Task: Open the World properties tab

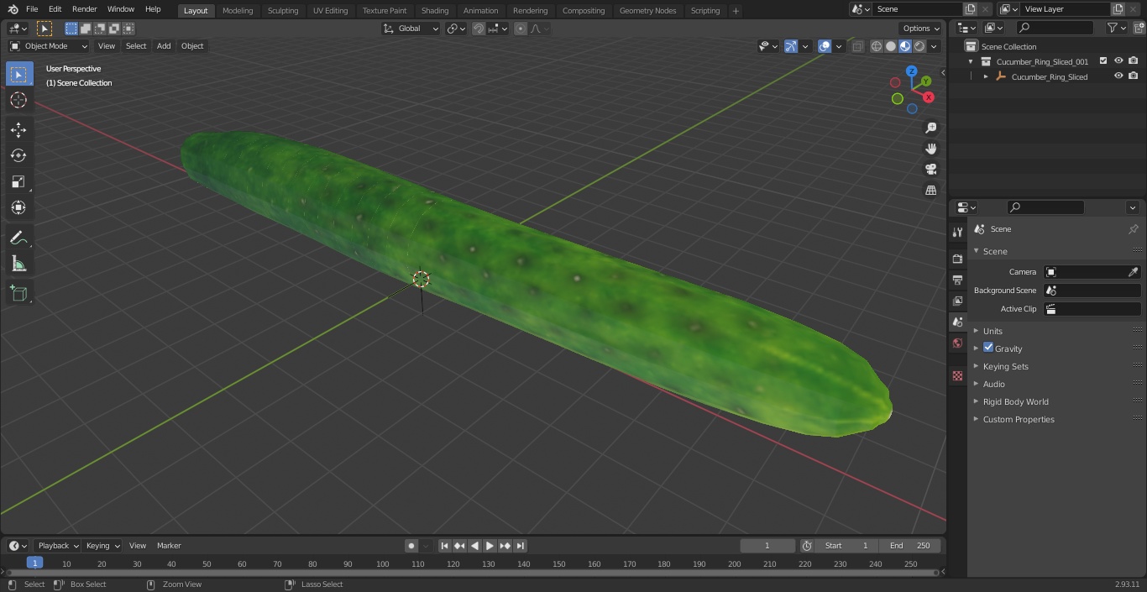Action: pos(957,343)
